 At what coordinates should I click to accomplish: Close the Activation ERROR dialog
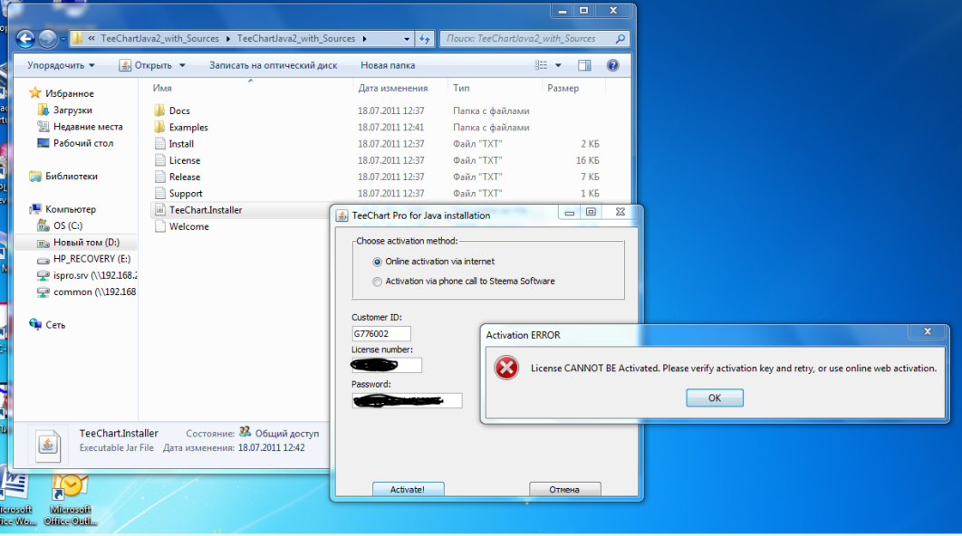[928, 331]
